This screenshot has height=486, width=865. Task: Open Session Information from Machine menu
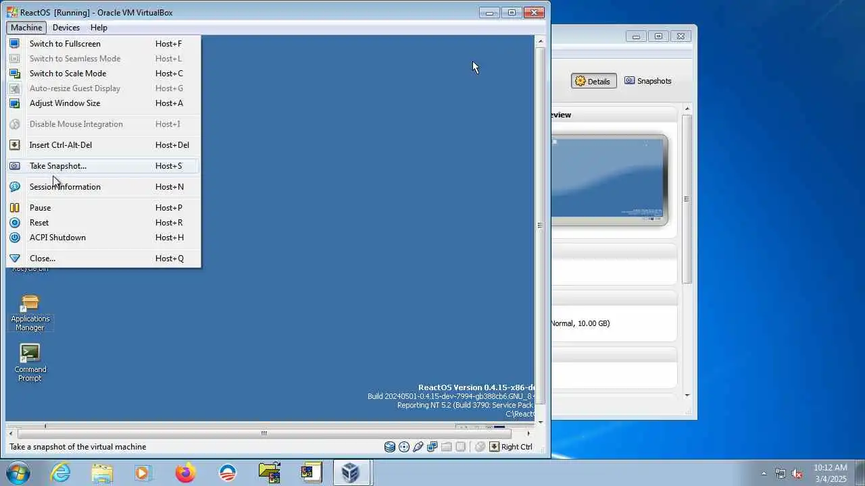point(104,187)
